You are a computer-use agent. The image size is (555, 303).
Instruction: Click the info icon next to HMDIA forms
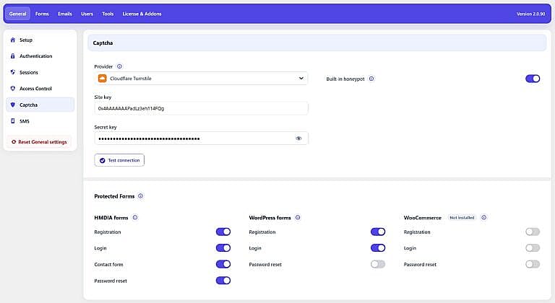point(135,218)
